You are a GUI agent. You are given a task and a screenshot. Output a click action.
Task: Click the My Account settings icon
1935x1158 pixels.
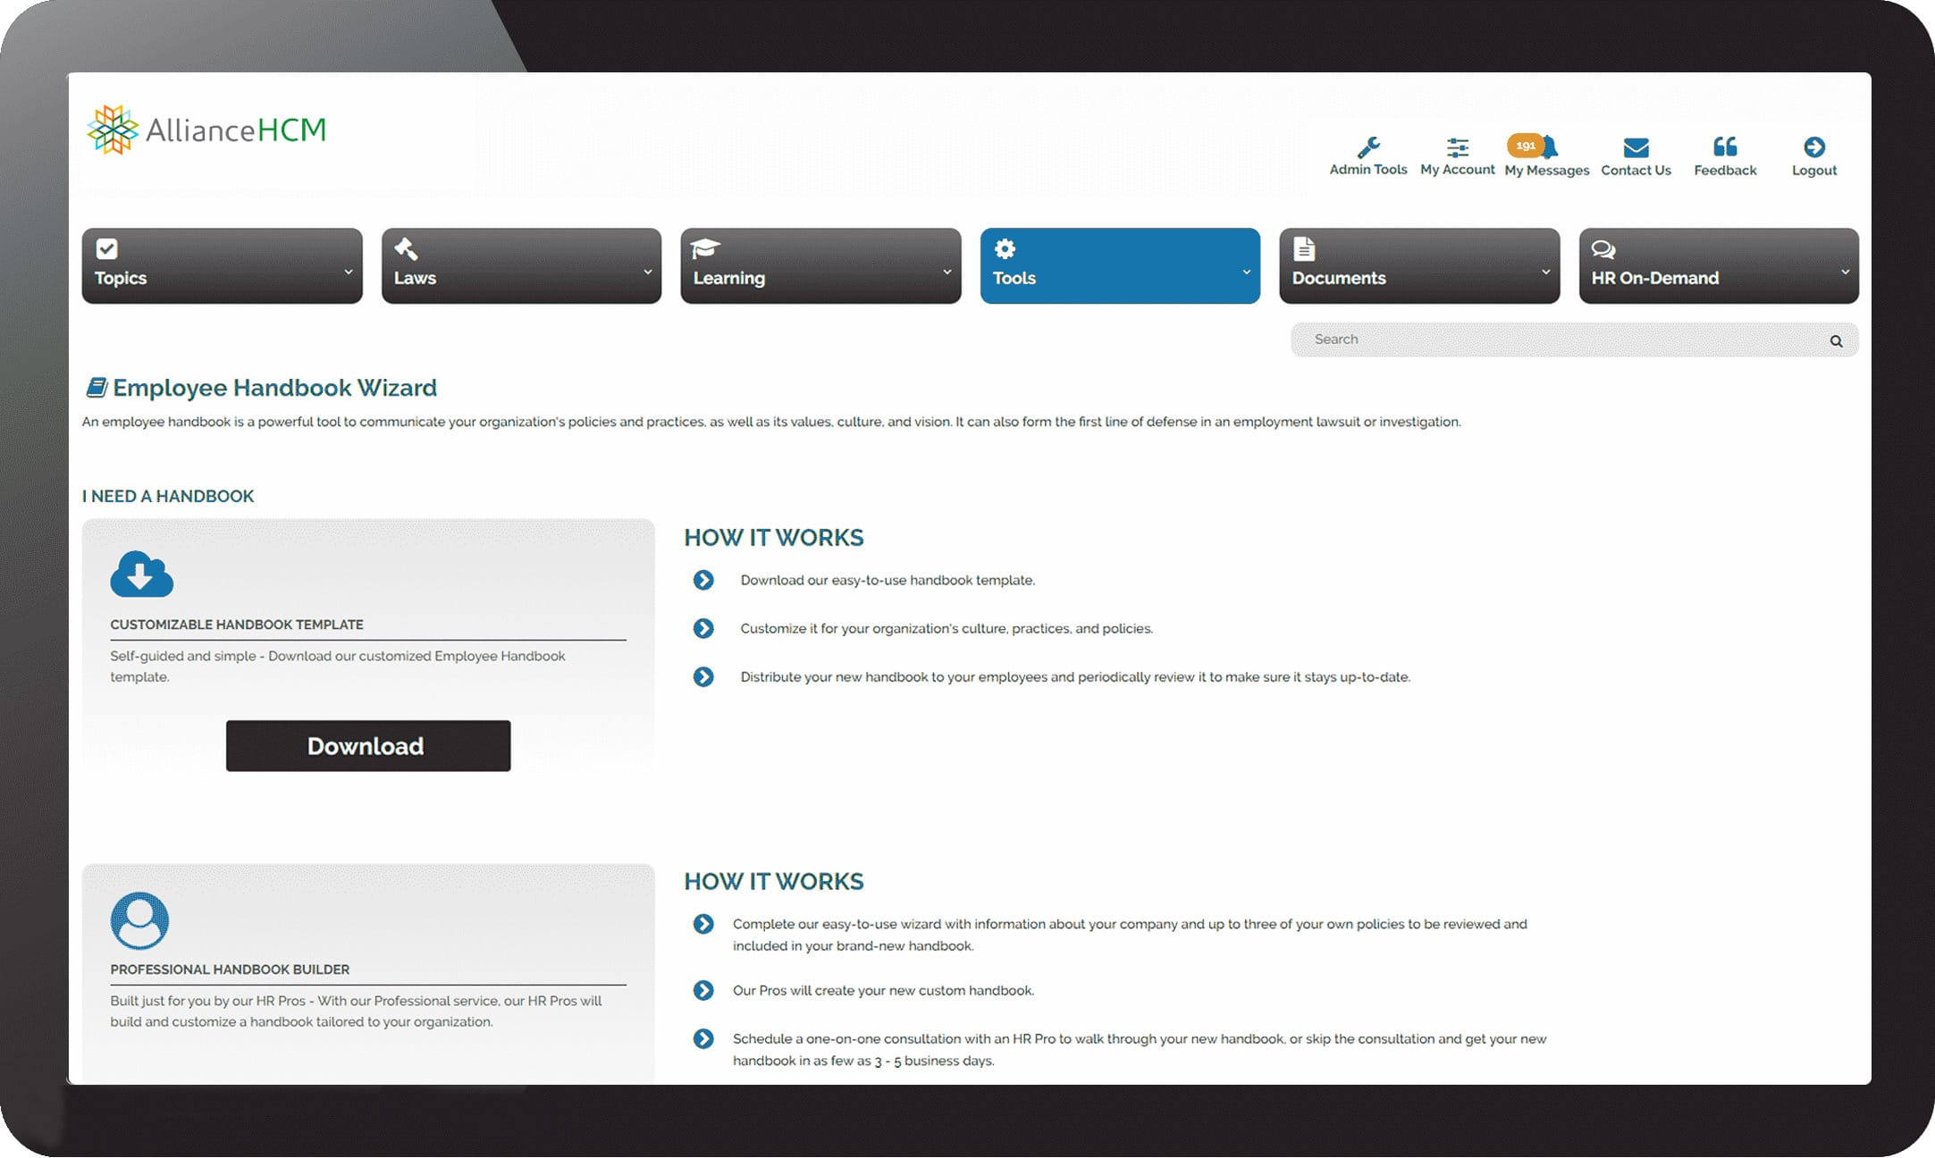[x=1455, y=147]
